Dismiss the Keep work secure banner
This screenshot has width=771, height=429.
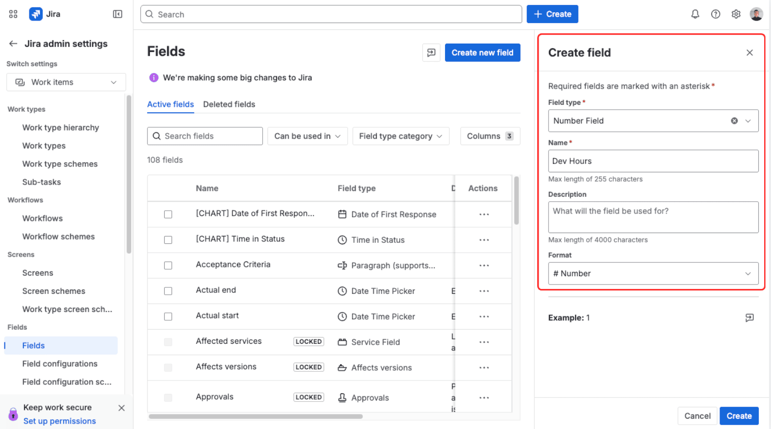(122, 408)
